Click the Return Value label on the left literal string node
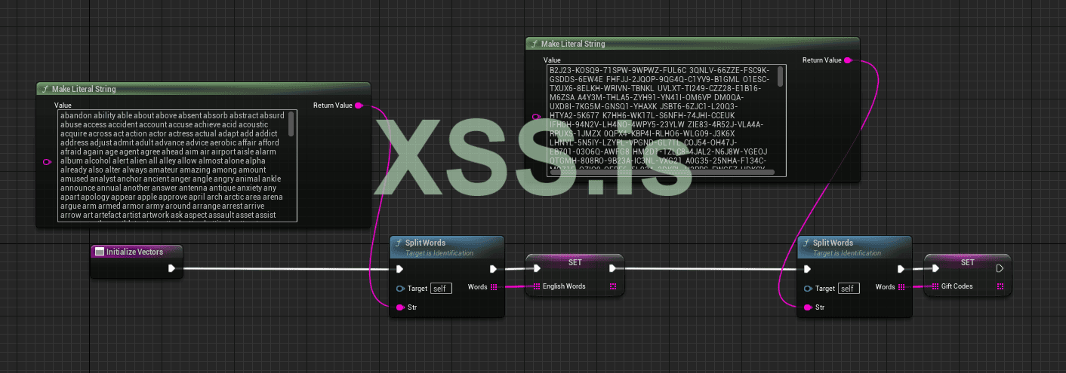The image size is (1066, 373). tap(332, 105)
